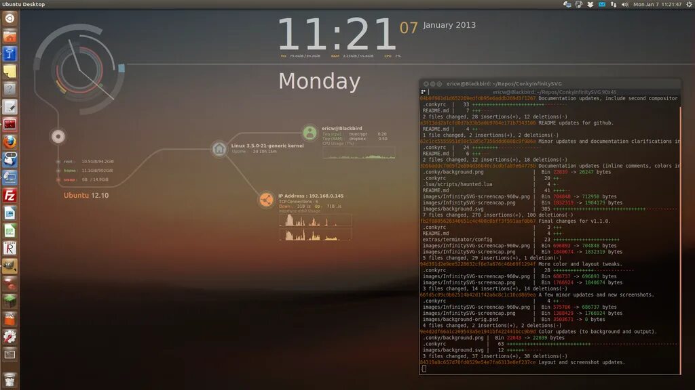Viewport: 695px width, 390px height.
Task: Click "Layout and screenshot updates." commit line
Action: tap(582, 362)
